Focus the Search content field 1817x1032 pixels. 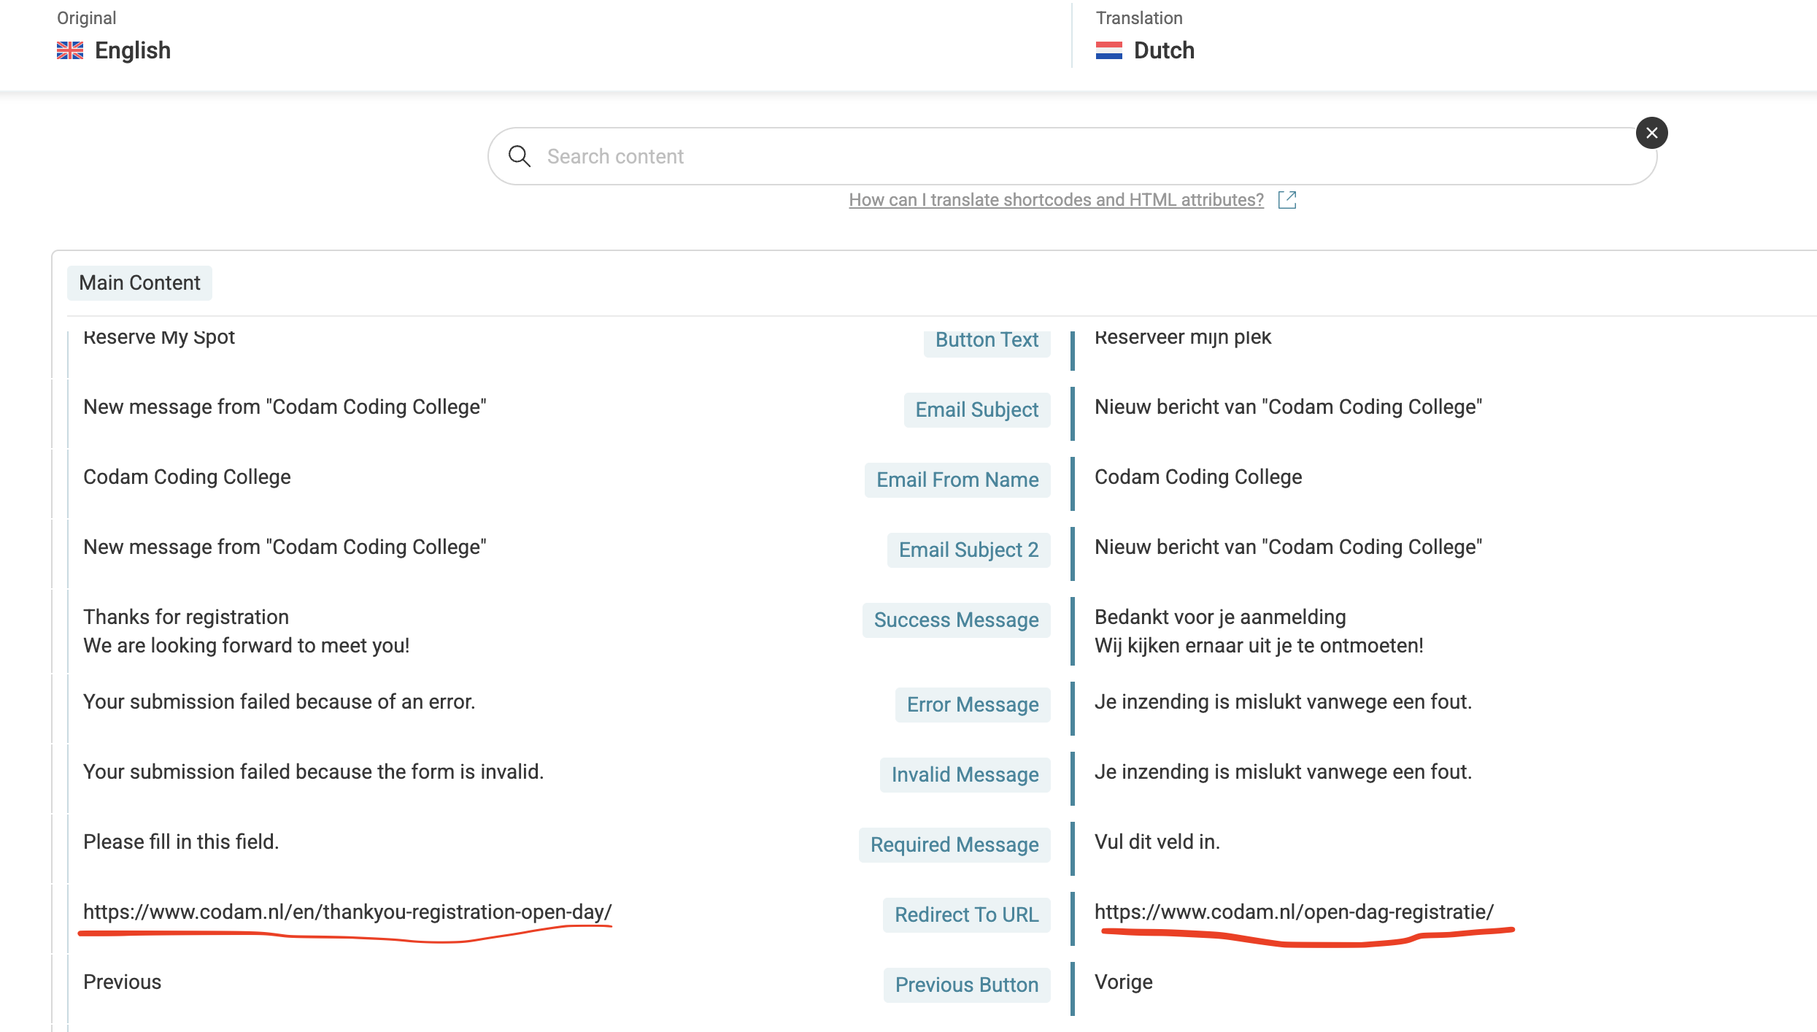pyautogui.click(x=1072, y=156)
